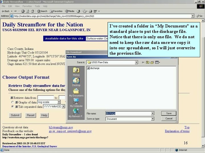Image resolution: width=205 pixels, height=153 pixels.
Task: Click My Computer in Save As places bar
Action: [76, 103]
